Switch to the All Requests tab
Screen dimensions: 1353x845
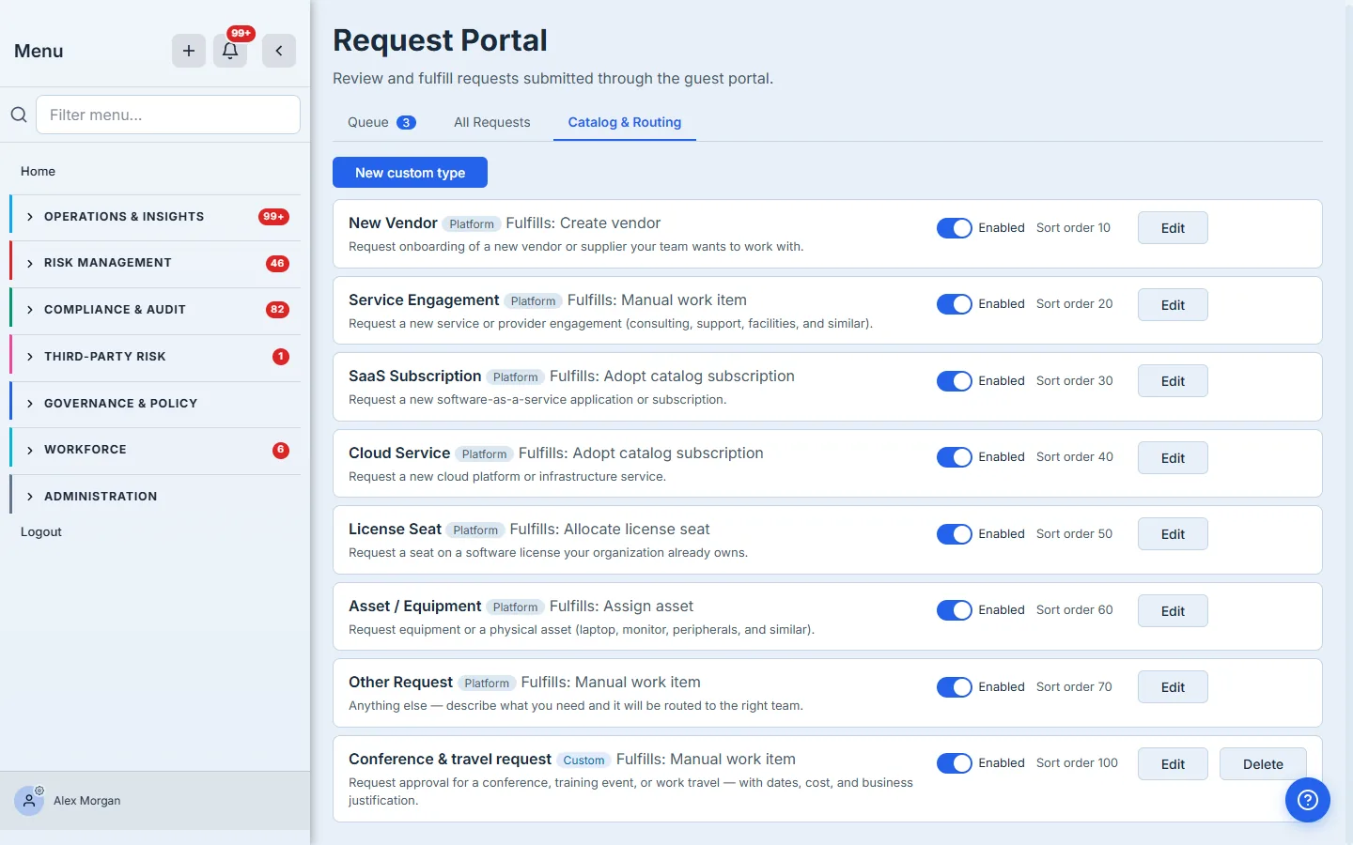[x=492, y=123]
